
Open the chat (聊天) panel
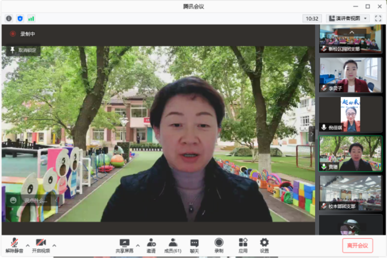(x=194, y=245)
